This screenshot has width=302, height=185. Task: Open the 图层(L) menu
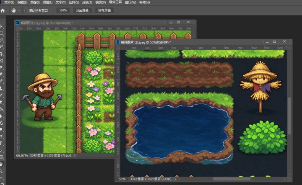point(47,3)
